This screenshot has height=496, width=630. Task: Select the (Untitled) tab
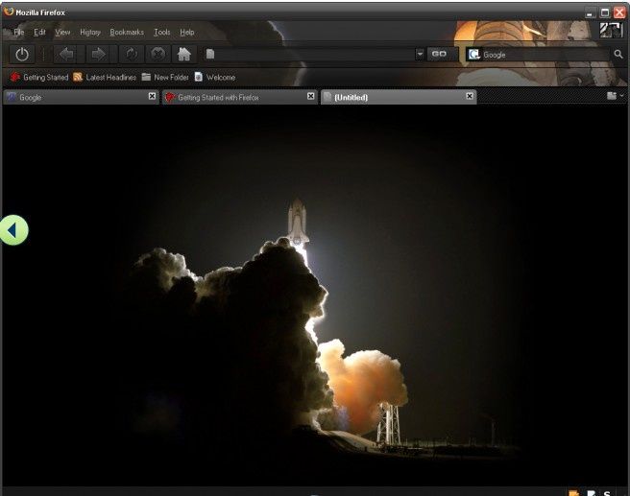tap(399, 97)
